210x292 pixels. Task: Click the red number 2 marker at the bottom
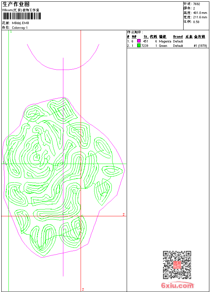pyautogui.click(x=83, y=289)
